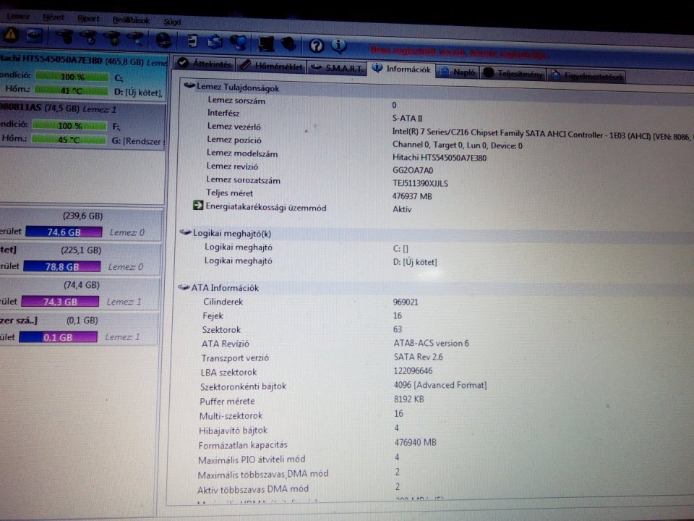Click the black monitor toolbar icon
Viewport: 694px width, 521px height.
pos(266,44)
